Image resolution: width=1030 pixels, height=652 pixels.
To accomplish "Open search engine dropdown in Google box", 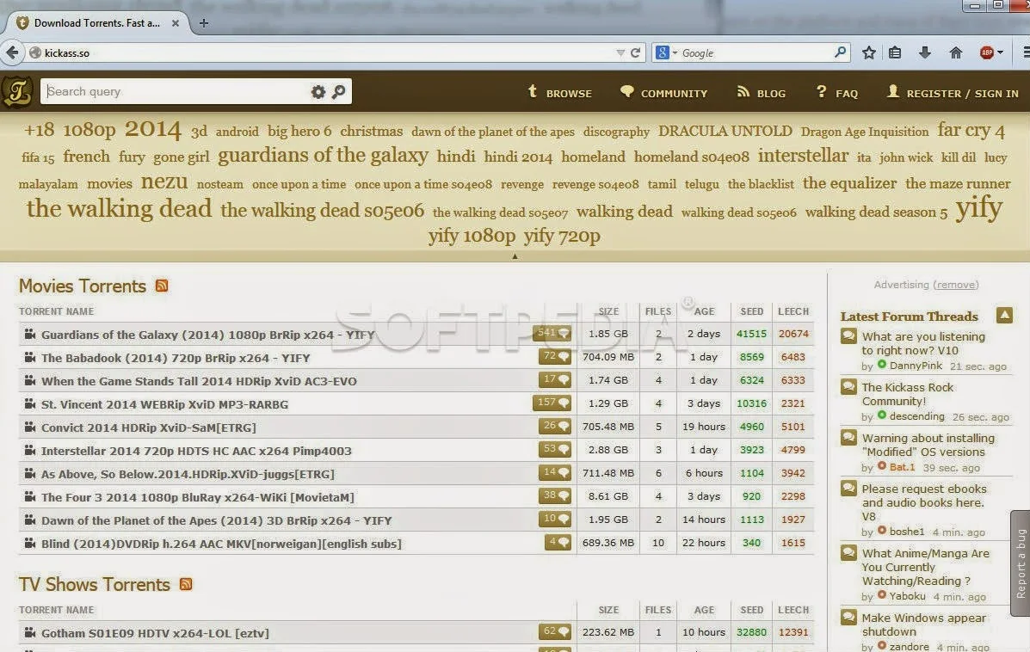I will [675, 52].
